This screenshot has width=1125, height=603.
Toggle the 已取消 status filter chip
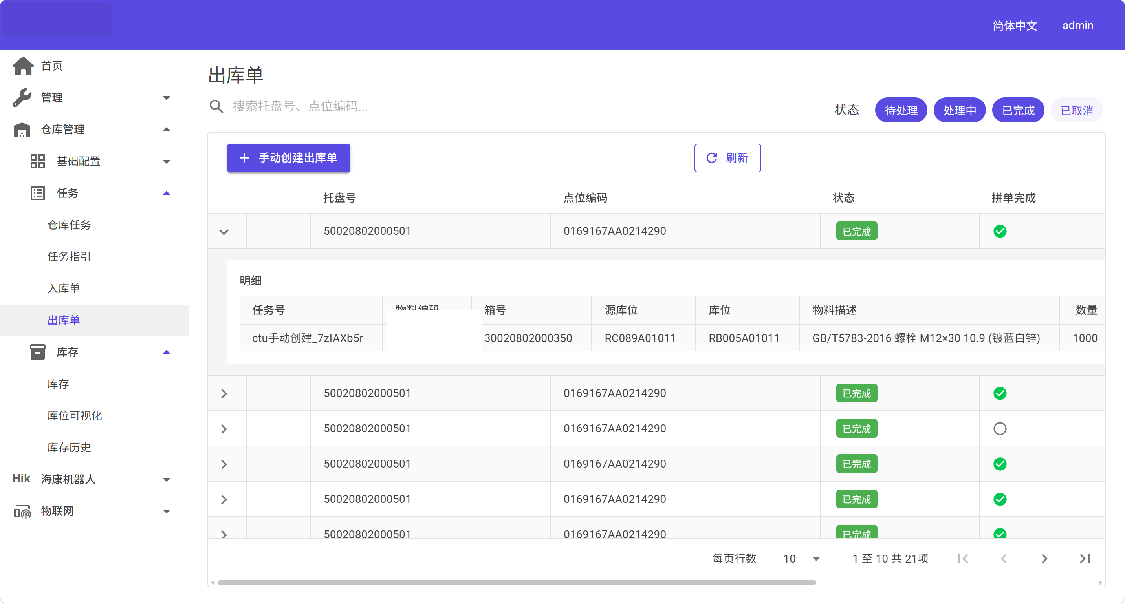point(1077,110)
